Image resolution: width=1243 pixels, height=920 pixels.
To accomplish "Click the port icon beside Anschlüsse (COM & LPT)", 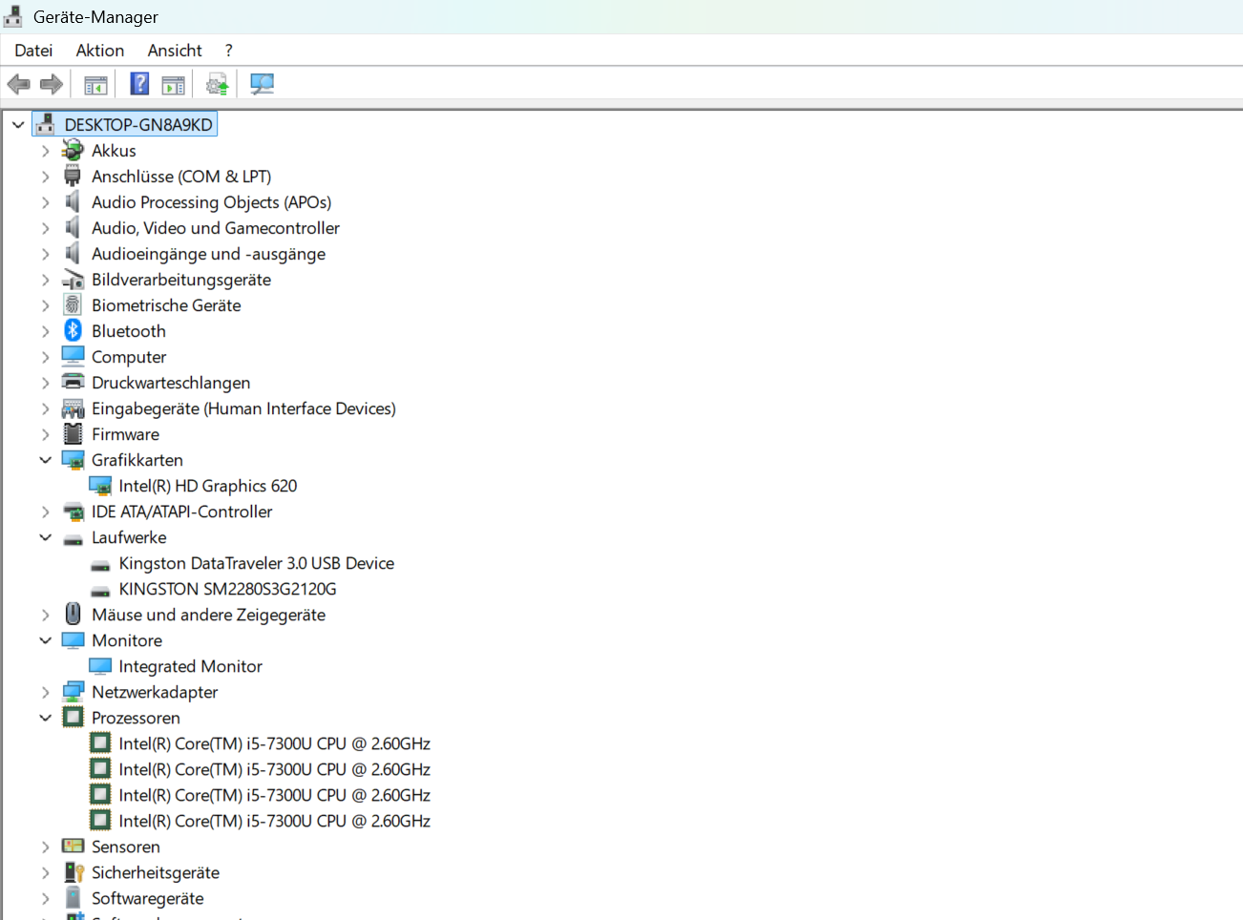I will click(73, 176).
